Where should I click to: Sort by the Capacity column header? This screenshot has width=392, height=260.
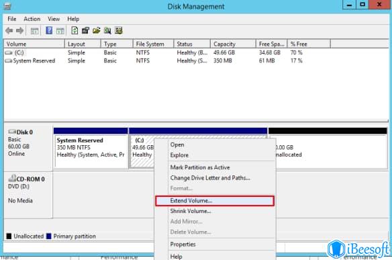[x=233, y=44]
